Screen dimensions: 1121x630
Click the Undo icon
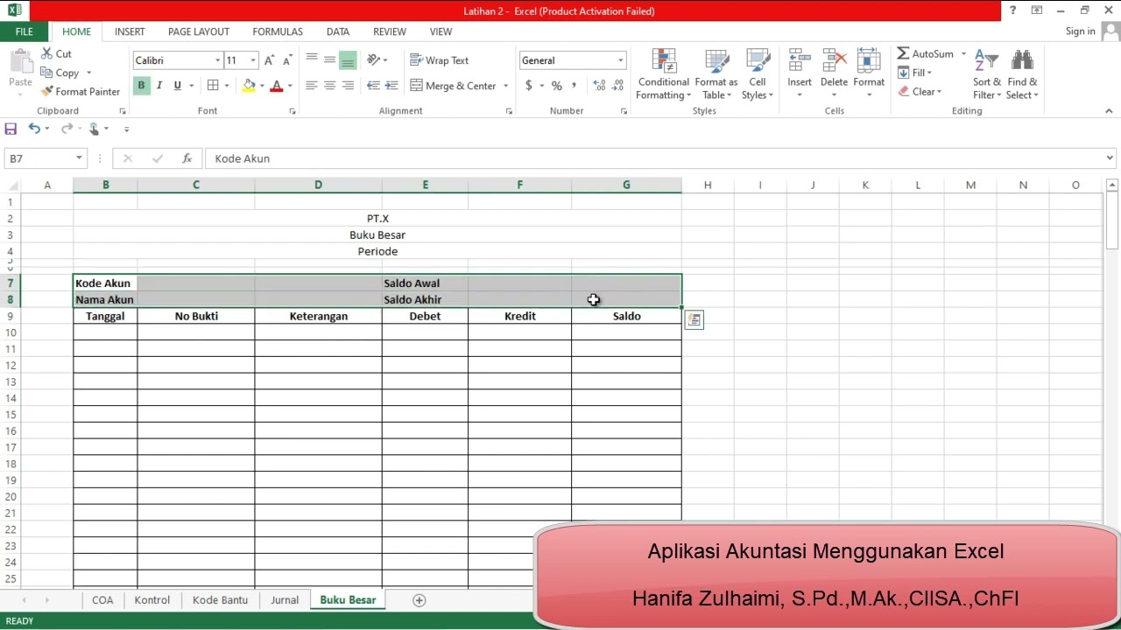click(x=33, y=129)
